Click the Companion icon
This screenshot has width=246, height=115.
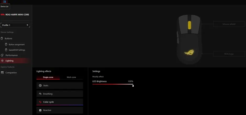[x=2, y=73]
